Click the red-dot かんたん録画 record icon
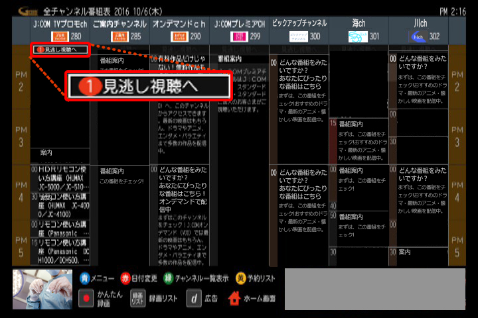The image size is (478, 318). [86, 298]
